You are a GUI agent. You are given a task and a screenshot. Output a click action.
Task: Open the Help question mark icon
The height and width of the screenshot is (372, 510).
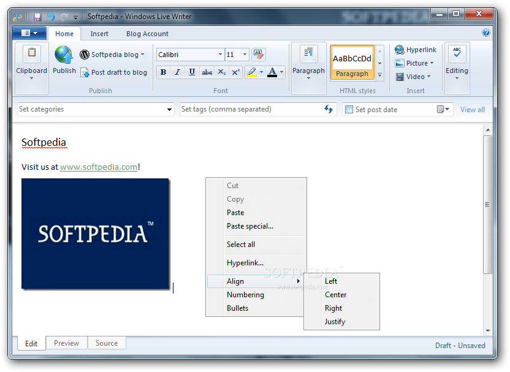click(x=486, y=33)
